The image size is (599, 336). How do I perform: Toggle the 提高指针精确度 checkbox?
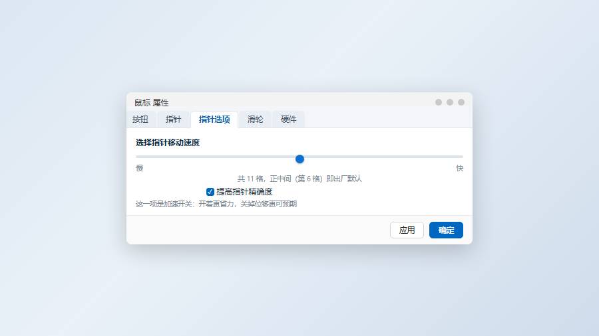point(210,192)
